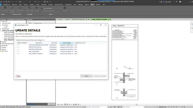Viewport: 193px width, 108px height.
Task: Expand Revit Links in Project Browser
Action: point(1,51)
